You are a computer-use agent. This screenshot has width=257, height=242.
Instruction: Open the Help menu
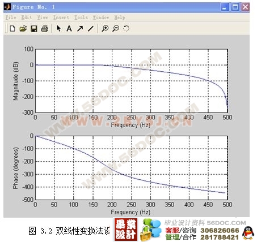(120, 18)
